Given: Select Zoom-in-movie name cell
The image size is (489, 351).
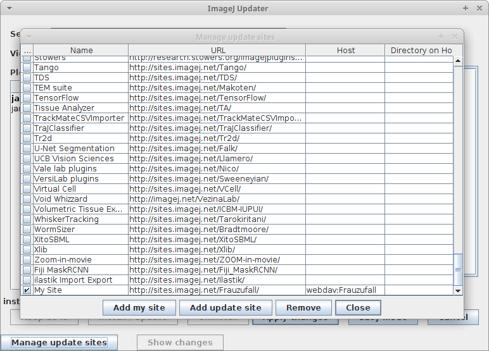Looking at the screenshot, I should click(x=81, y=260).
